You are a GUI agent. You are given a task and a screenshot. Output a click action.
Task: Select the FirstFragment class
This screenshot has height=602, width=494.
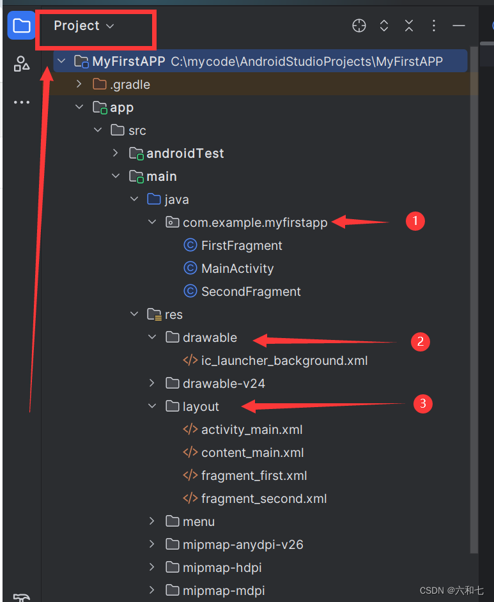pyautogui.click(x=233, y=245)
